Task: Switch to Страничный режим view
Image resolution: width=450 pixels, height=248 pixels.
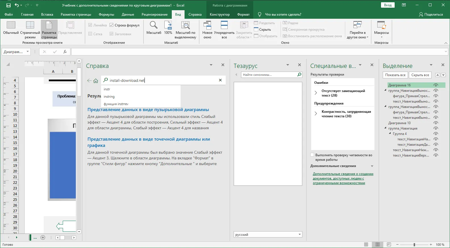Action: tap(30, 26)
